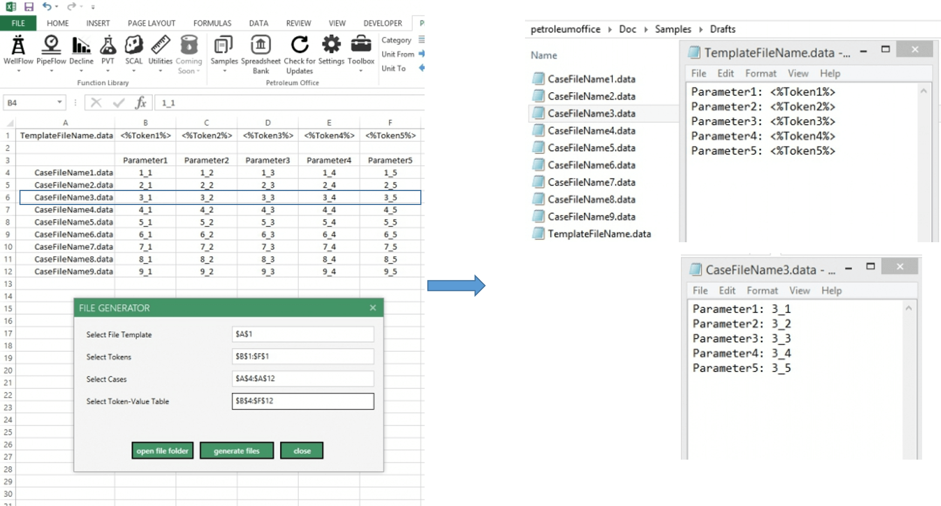
Task: Switch to the DEVELOPER ribbon tab
Action: [x=382, y=23]
